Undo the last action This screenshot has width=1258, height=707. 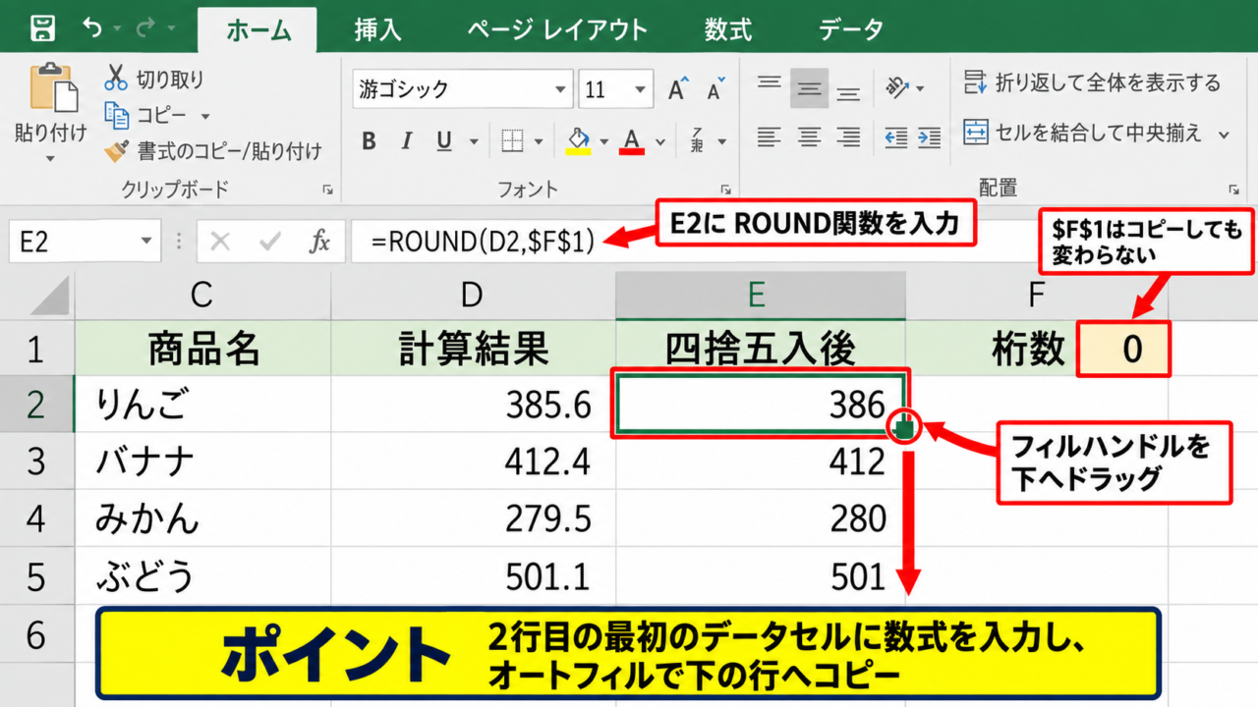[x=92, y=28]
